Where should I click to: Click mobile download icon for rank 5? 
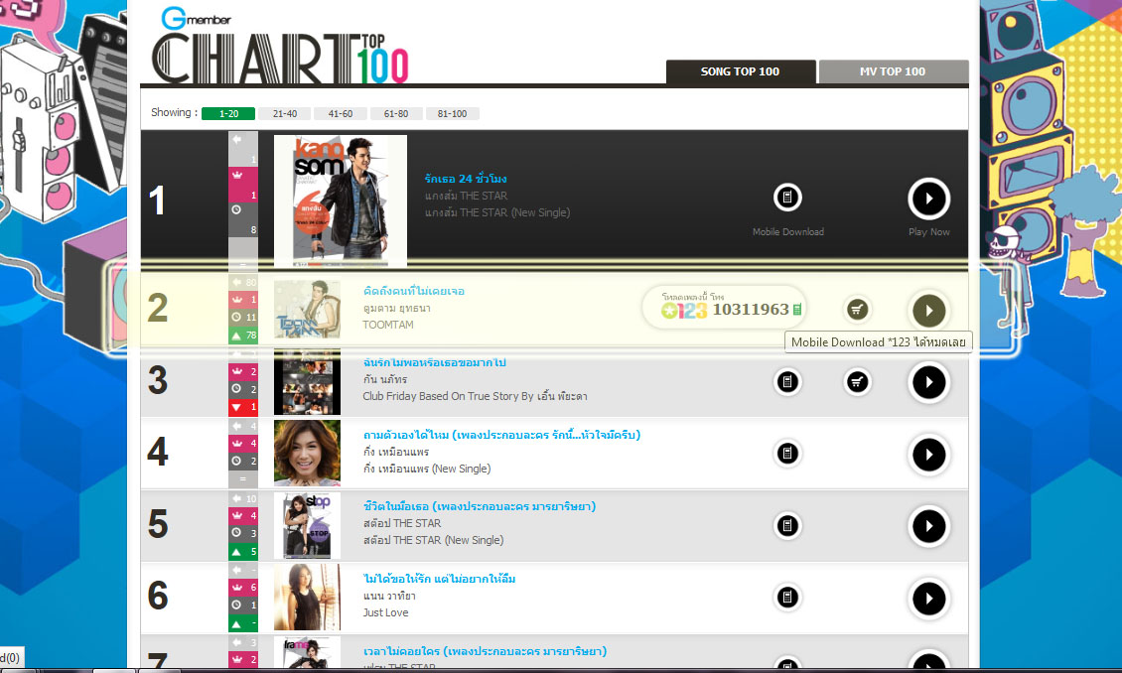pos(787,526)
